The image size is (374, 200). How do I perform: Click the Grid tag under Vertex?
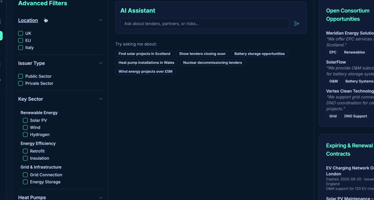tap(333, 116)
